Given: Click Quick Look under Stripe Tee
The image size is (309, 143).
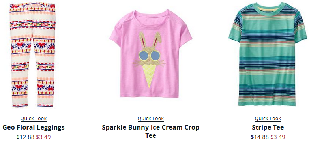Looking at the screenshot, I should coord(268,119).
